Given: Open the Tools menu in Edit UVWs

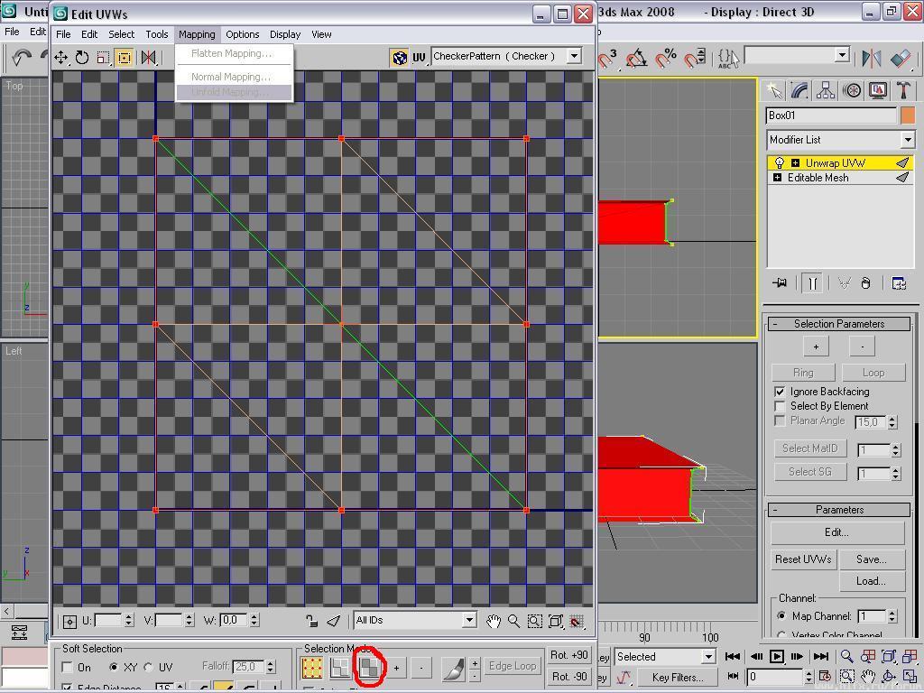Looking at the screenshot, I should [157, 34].
